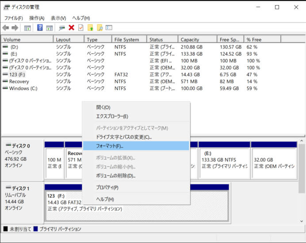Viewport: 306px width, 243px height.
Task: Click the drive icon beside Recovery row
Action: [5, 81]
